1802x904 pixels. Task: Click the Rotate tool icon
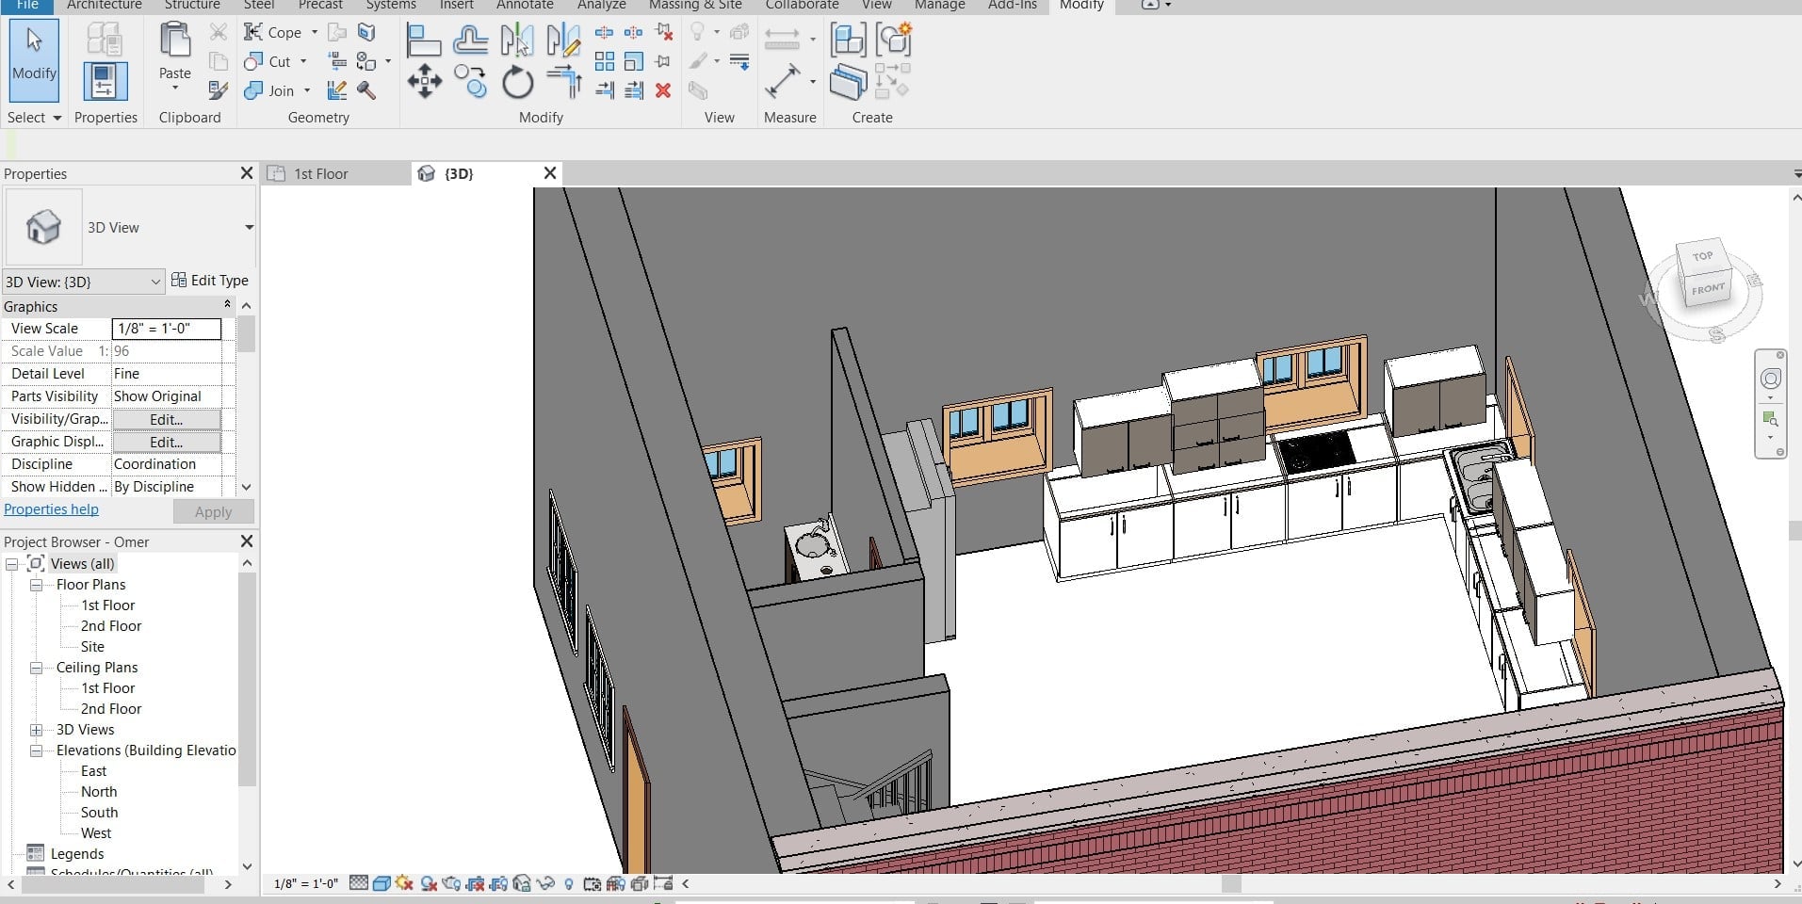(x=517, y=83)
